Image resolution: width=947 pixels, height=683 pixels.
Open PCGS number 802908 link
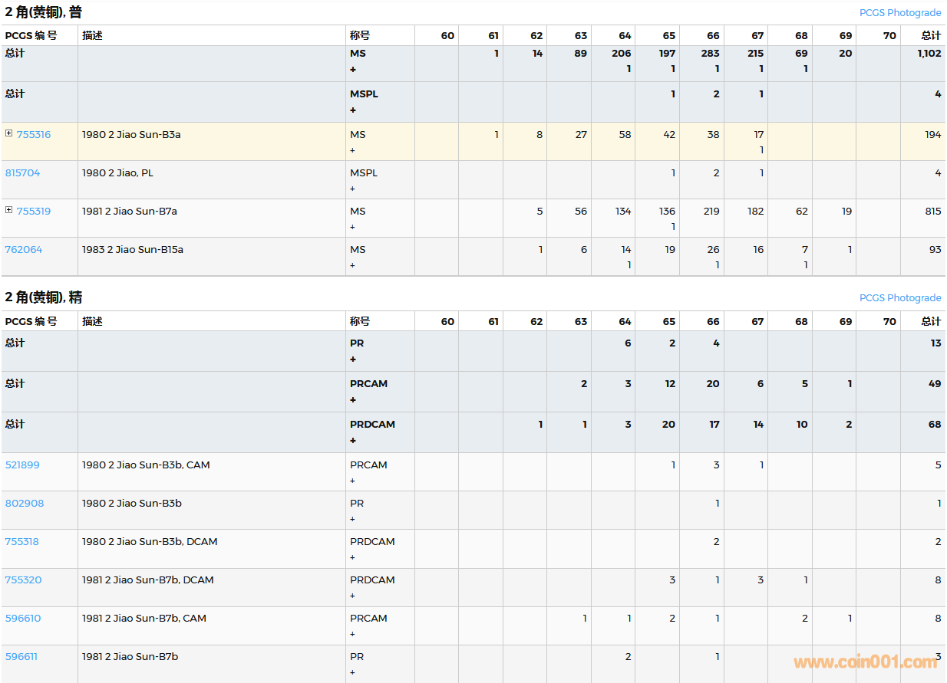pyautogui.click(x=25, y=504)
